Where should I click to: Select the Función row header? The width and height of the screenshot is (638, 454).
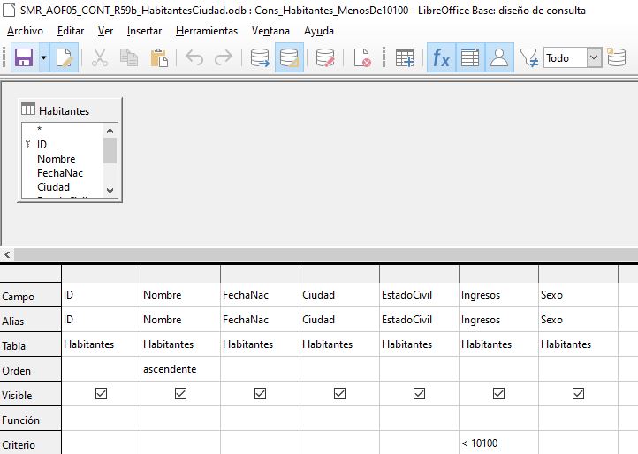[31, 419]
